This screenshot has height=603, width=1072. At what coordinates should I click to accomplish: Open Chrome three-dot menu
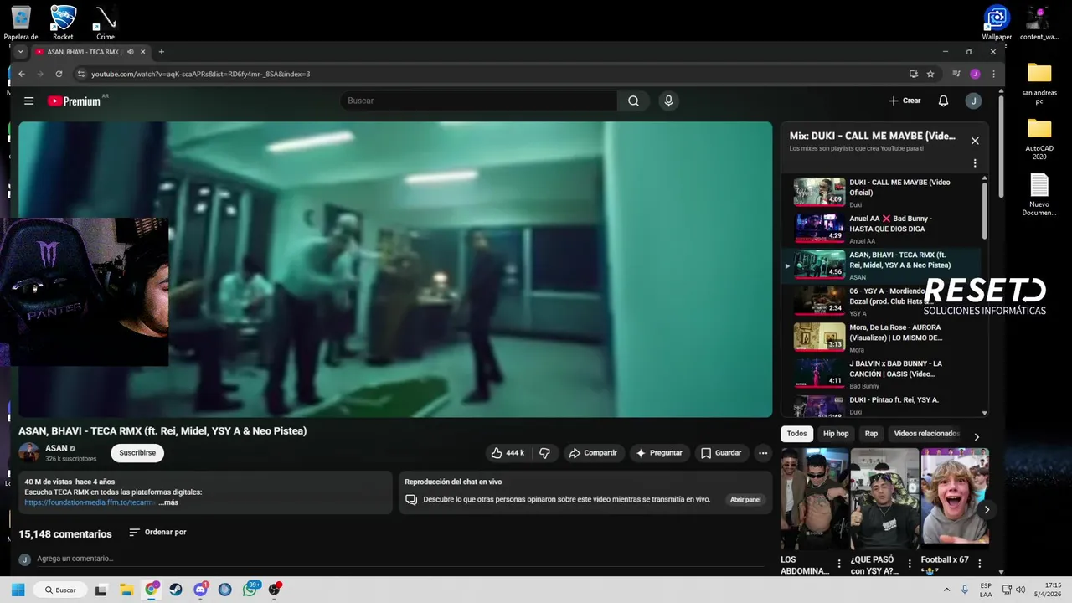point(993,74)
